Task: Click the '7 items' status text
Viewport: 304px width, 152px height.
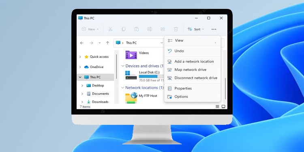Action: (85, 107)
